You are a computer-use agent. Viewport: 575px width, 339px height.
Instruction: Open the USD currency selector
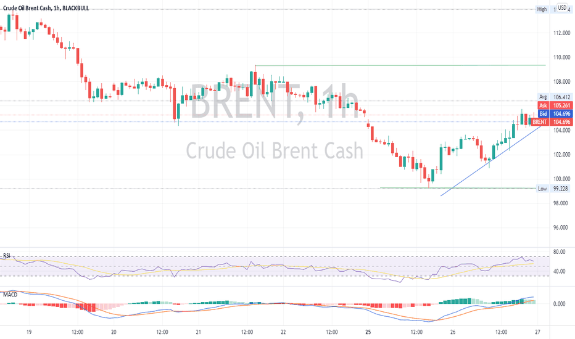[562, 7]
